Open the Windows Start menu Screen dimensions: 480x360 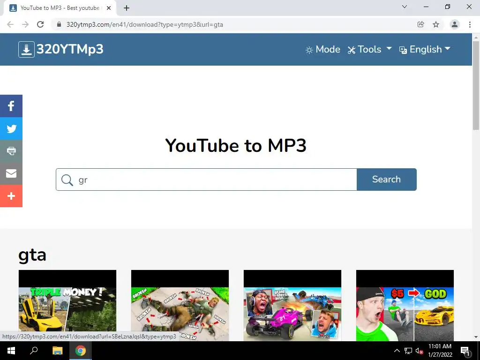pos(11,351)
